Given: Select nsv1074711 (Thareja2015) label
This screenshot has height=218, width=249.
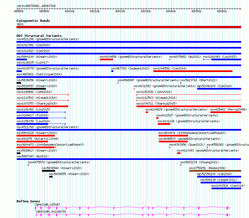Looking at the screenshot, I should coord(156,104).
